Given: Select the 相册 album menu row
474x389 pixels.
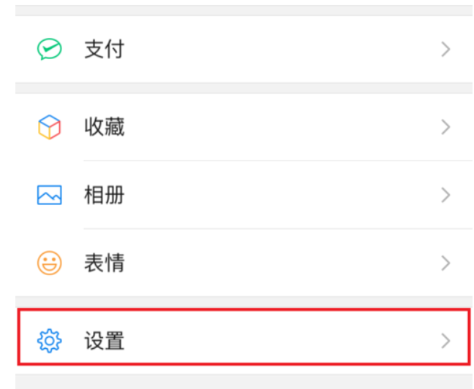Looking at the screenshot, I should [x=244, y=195].
